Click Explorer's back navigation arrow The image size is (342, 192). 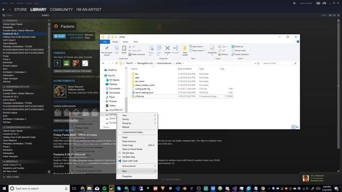click(x=103, y=63)
